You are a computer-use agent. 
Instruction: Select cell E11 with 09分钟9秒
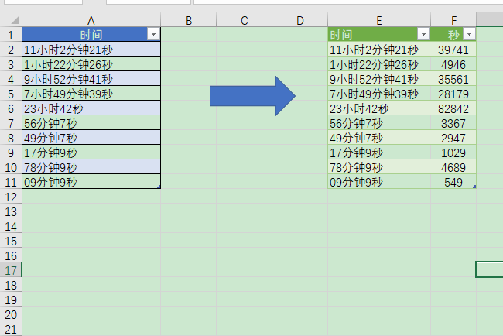point(379,182)
